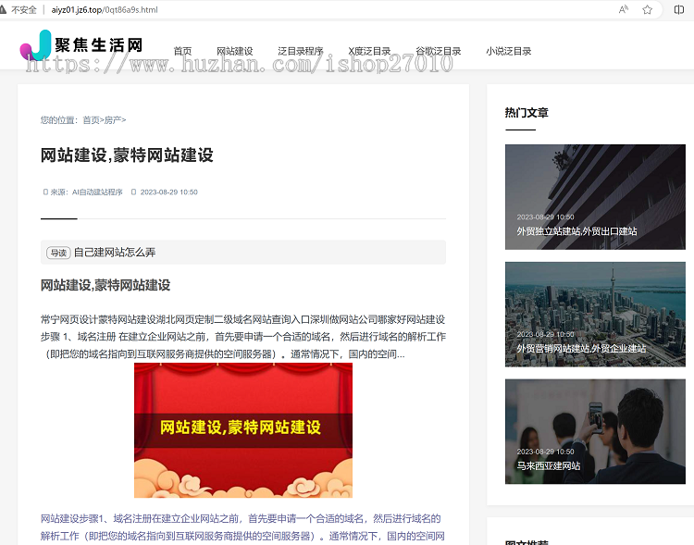Open the 泛目录程序 navigation menu item
This screenshot has width=694, height=545.
[x=301, y=52]
